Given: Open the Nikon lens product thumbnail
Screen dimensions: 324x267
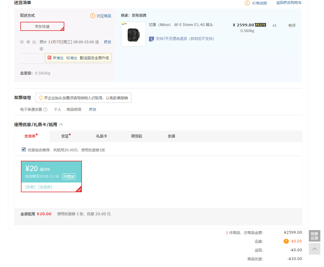Looking at the screenshot, I should [133, 34].
